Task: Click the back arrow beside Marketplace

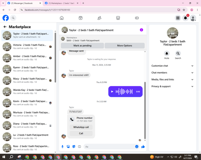Action: tap(5, 27)
